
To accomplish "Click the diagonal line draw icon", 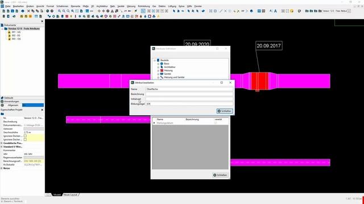I will tap(221, 11).
